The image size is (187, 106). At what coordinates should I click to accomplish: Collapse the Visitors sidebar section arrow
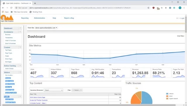(x=20, y=72)
